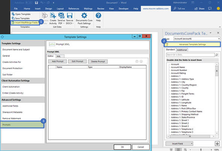Select the Document Protection setting
Image resolution: width=222 pixels, height=151 pixels.
(x=12, y=68)
